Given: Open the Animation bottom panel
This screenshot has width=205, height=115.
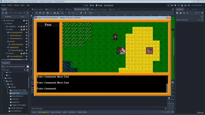Looking at the screenshot, I should (72, 112).
